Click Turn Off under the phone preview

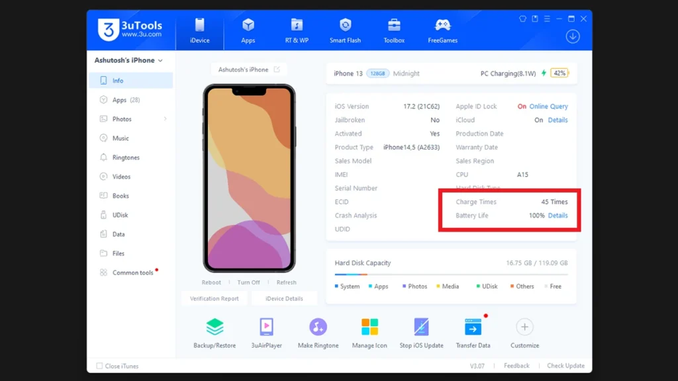tap(249, 282)
